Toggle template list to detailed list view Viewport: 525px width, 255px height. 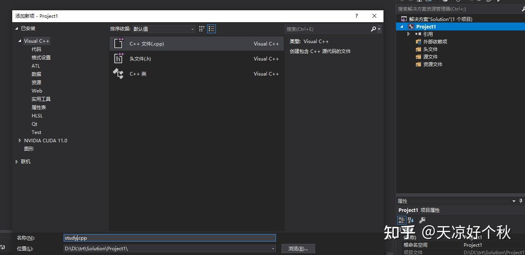point(212,28)
